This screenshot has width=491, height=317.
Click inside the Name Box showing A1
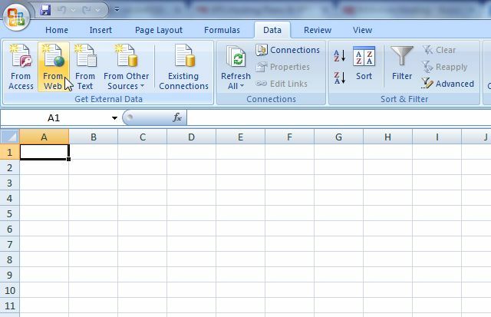tap(54, 117)
